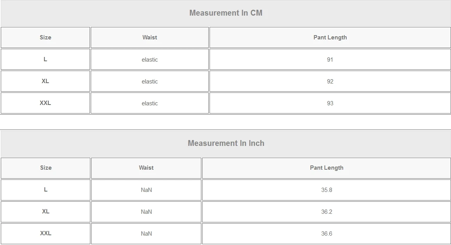Select Waist header in the Inch table
The image size is (451, 245).
[146, 168]
